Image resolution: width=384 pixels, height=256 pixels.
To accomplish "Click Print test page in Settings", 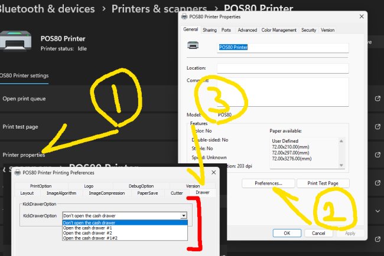I will [x=20, y=127].
